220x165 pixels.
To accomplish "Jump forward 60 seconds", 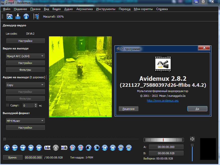I will click(x=129, y=148).
